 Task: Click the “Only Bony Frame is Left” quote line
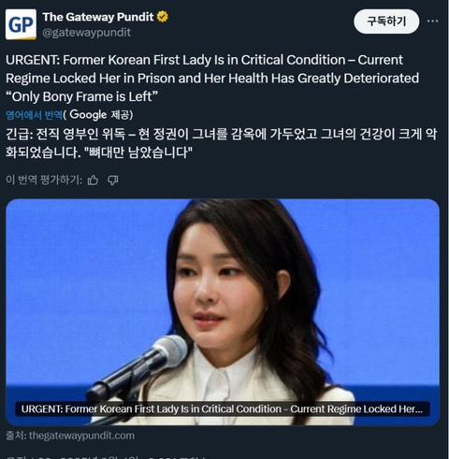click(81, 96)
